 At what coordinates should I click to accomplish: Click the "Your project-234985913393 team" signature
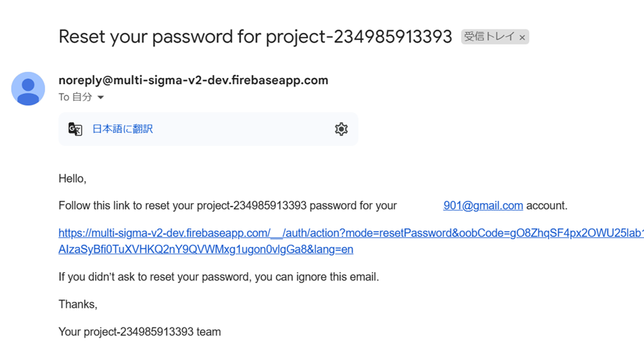point(140,332)
